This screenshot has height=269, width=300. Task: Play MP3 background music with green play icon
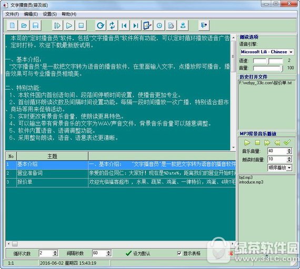pos(247,143)
